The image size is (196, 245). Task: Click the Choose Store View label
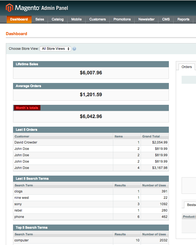24,49
